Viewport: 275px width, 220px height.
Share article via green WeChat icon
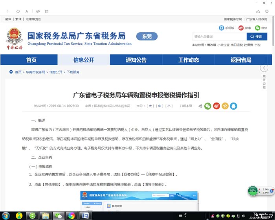click(x=208, y=106)
